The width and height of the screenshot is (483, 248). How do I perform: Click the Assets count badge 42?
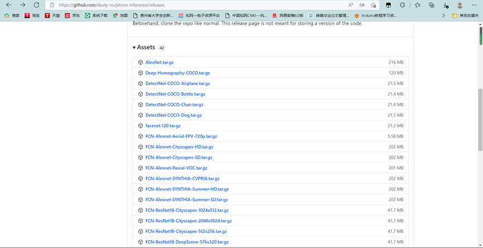tap(162, 47)
